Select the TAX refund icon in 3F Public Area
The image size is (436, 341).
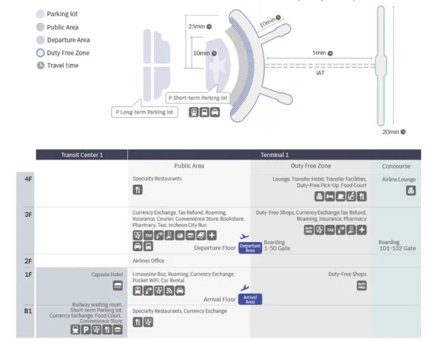pos(149,235)
